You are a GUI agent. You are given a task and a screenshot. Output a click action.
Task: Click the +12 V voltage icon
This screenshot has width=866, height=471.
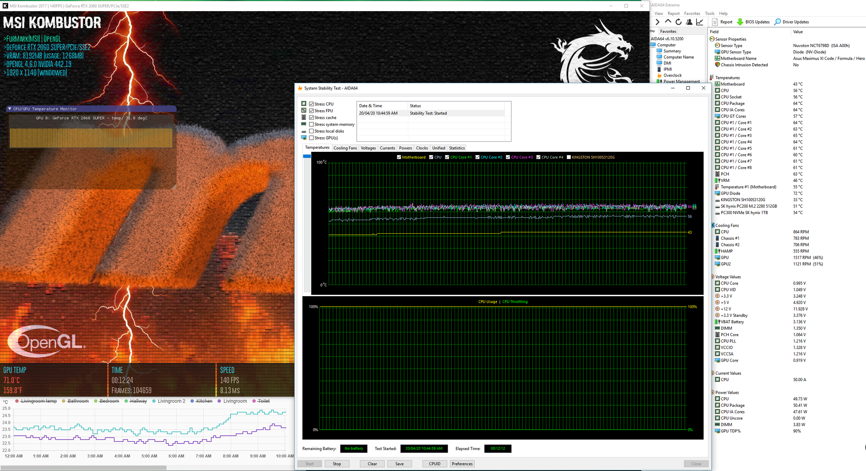pos(717,309)
